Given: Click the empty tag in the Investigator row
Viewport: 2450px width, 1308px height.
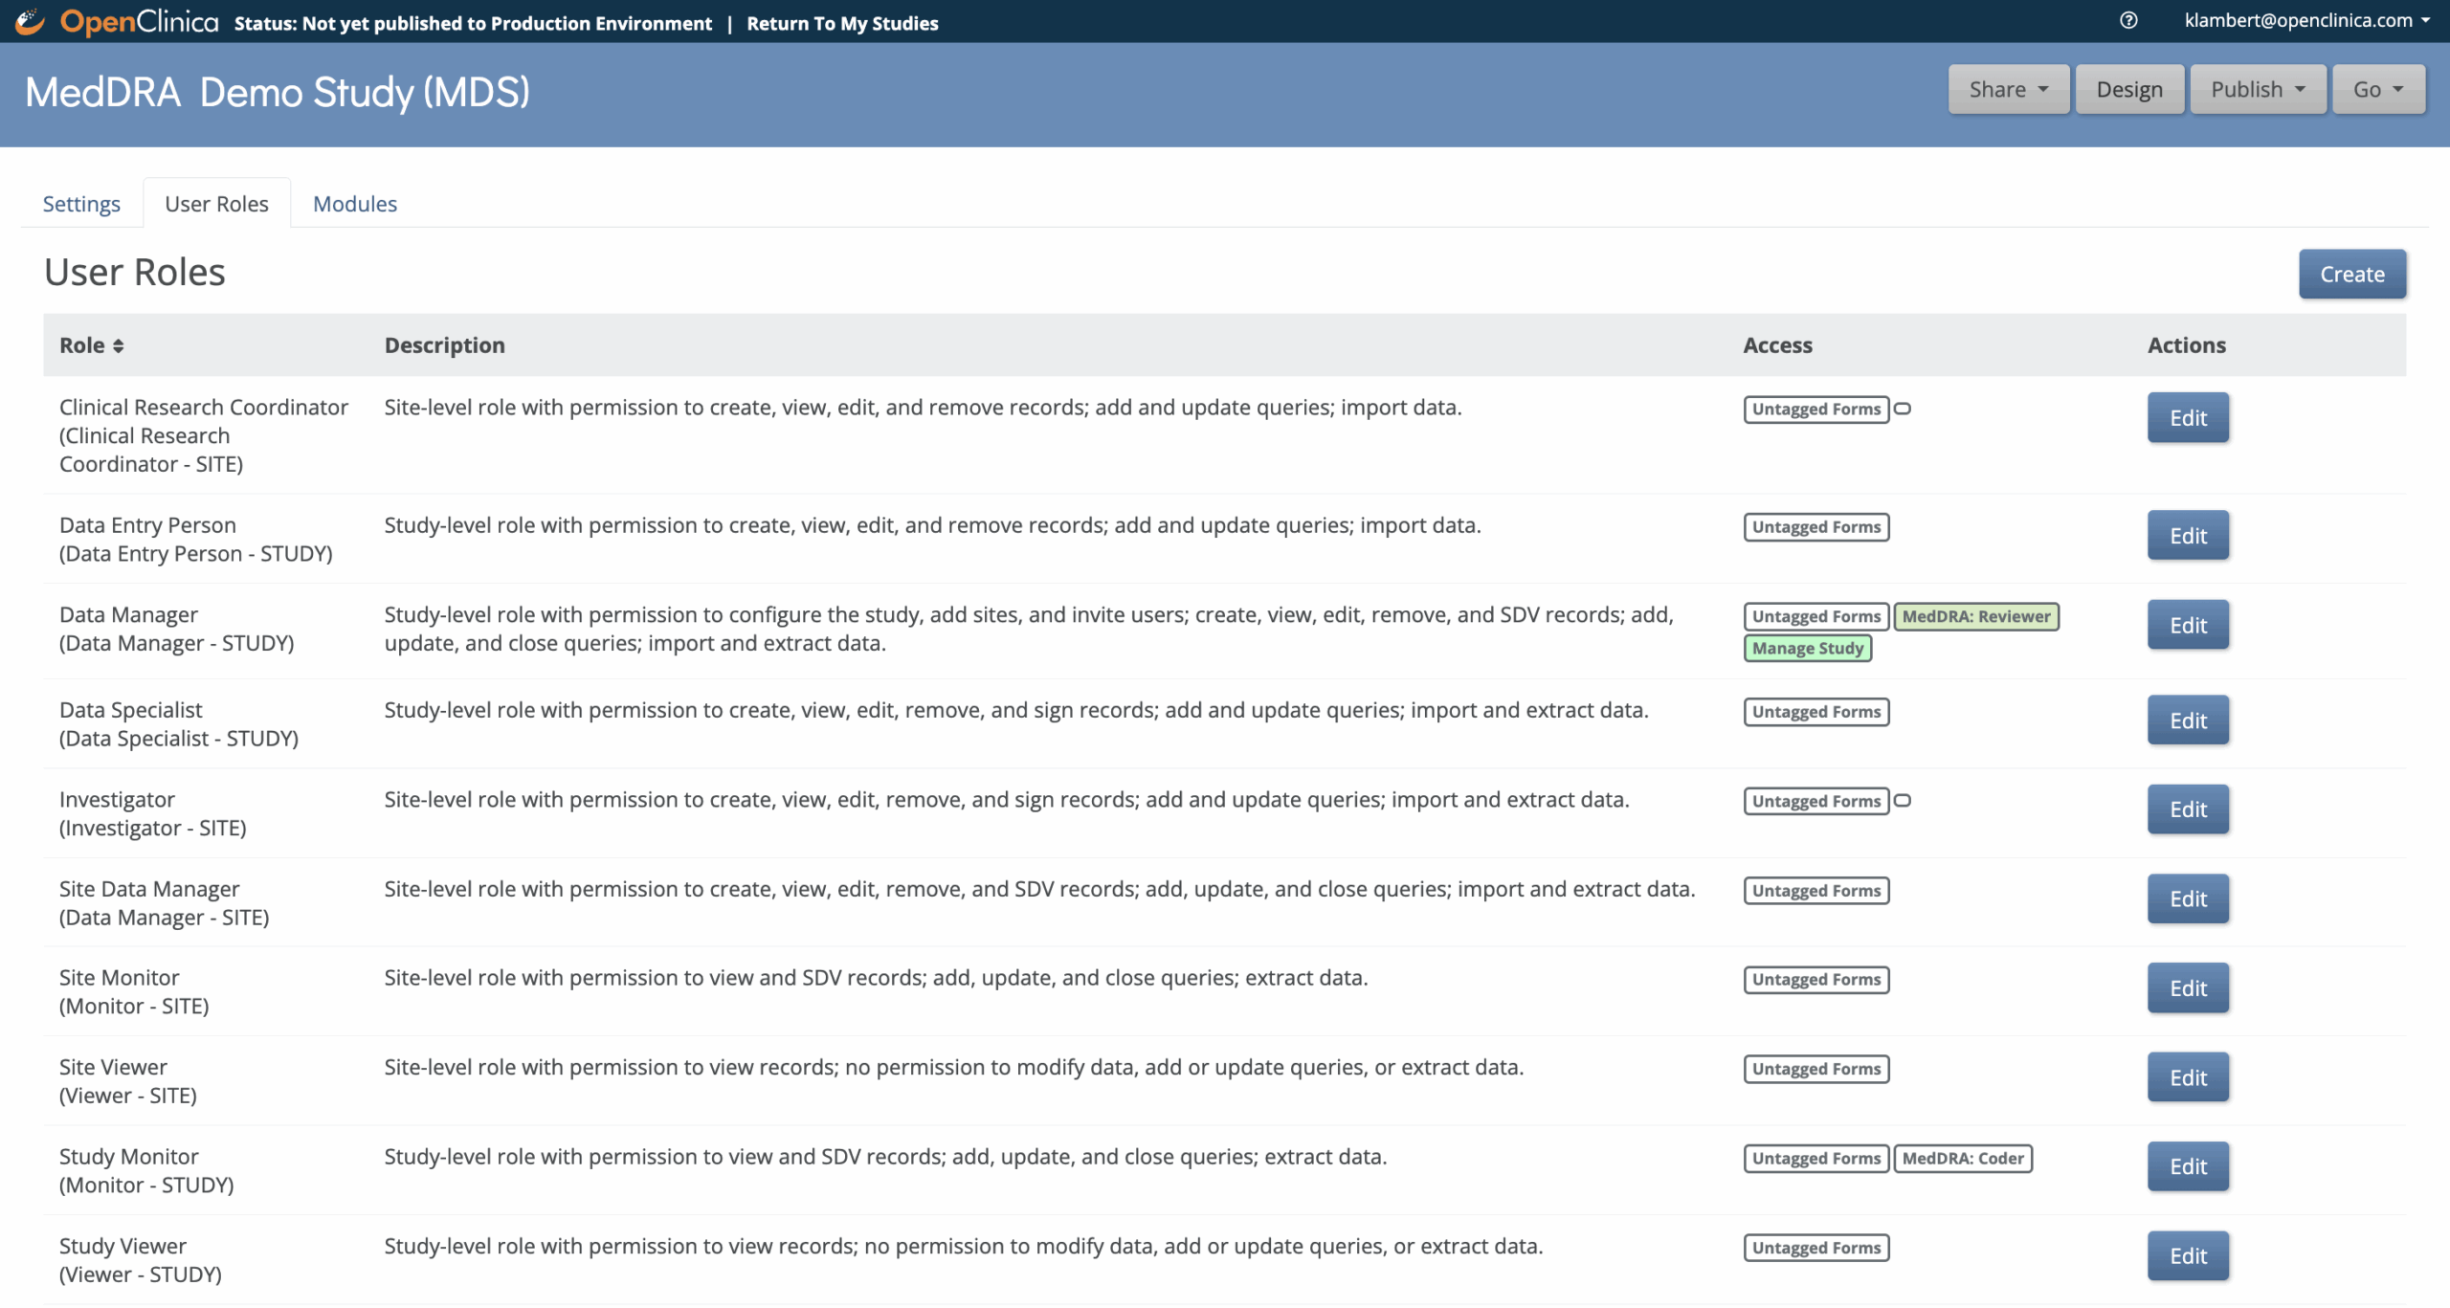Looking at the screenshot, I should pyautogui.click(x=1903, y=801).
